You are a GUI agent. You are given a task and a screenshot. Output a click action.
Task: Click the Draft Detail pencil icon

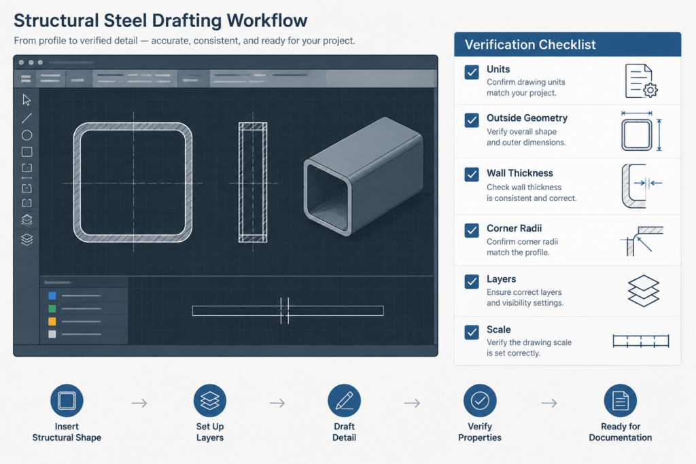point(344,401)
